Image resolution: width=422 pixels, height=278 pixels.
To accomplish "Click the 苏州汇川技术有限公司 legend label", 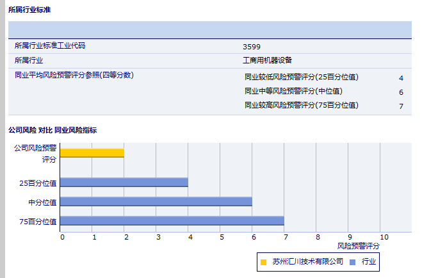I will 307,262.
